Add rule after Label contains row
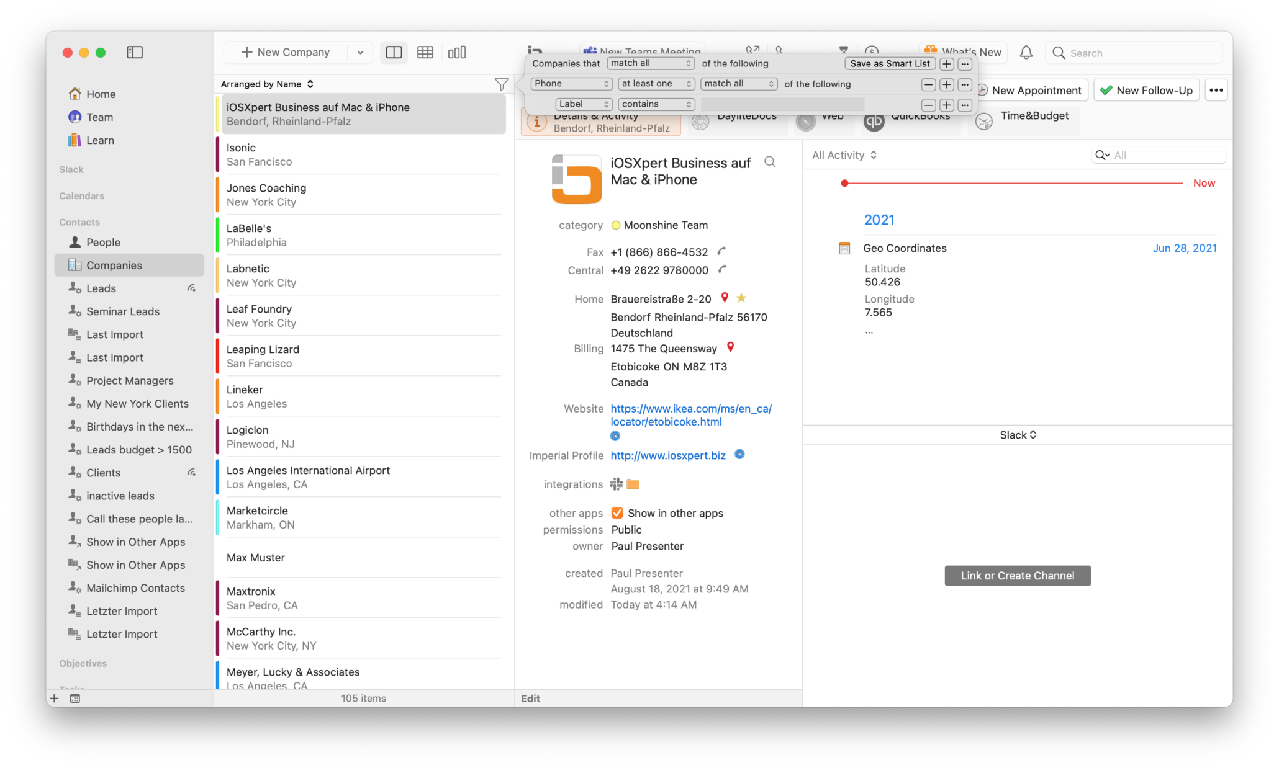1279x768 pixels. [947, 105]
